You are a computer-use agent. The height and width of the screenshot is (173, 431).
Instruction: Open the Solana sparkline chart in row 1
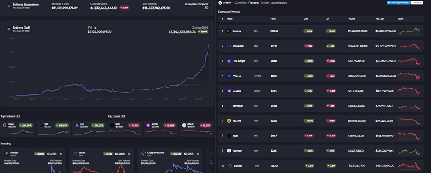[409, 31]
